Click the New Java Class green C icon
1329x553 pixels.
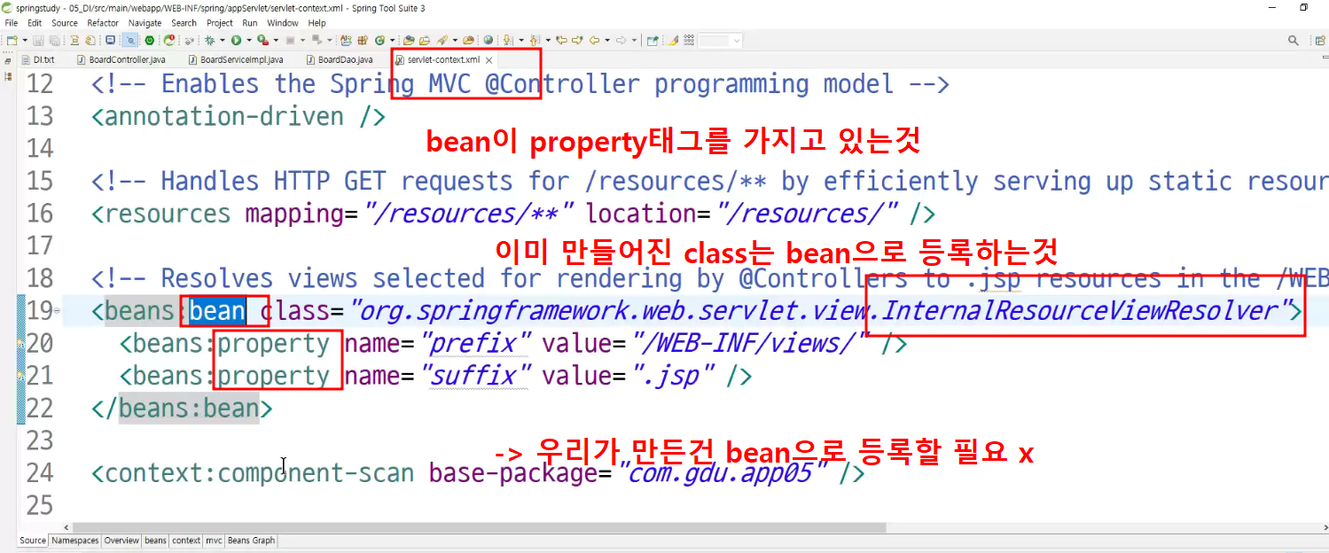pyautogui.click(x=379, y=40)
